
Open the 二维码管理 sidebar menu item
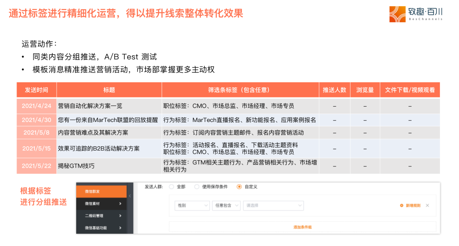[x=101, y=216]
